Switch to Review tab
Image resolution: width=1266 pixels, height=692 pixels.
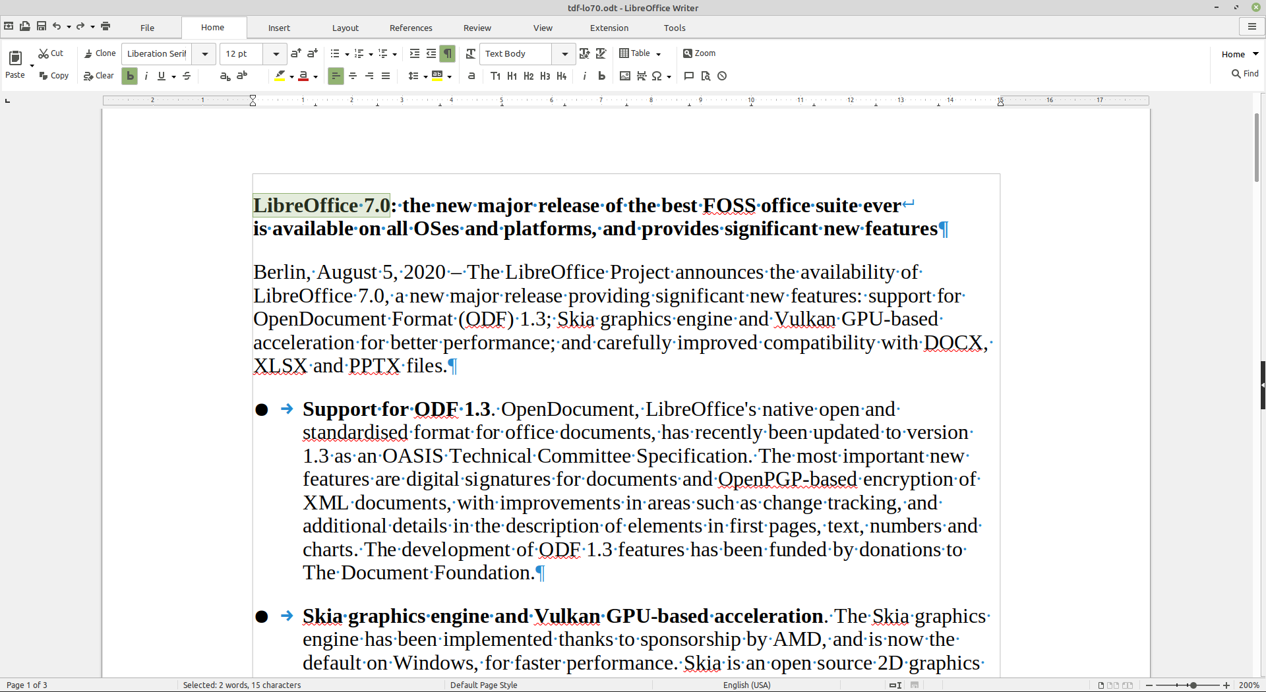[477, 28]
